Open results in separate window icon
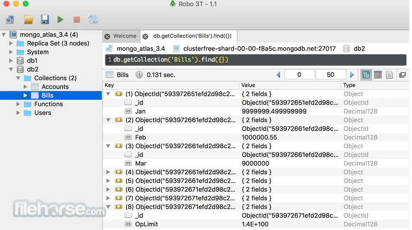412x230 pixels. click(x=402, y=75)
